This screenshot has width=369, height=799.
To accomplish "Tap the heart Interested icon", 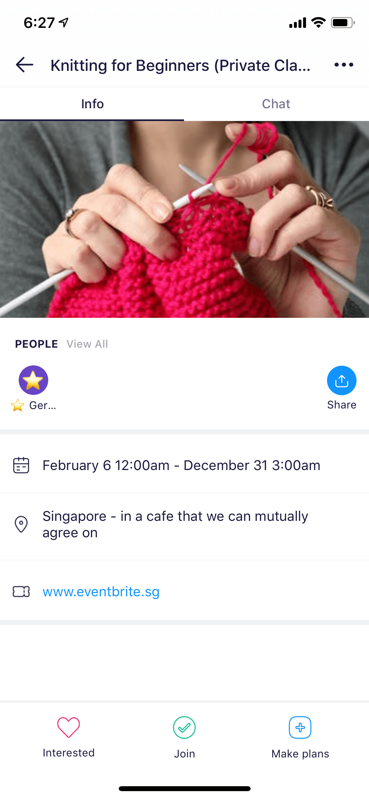I will tap(69, 727).
